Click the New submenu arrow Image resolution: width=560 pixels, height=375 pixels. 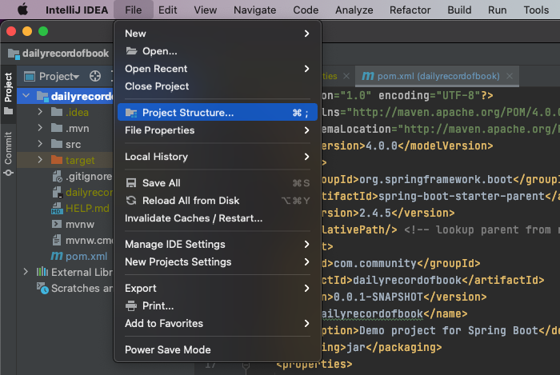coord(306,34)
